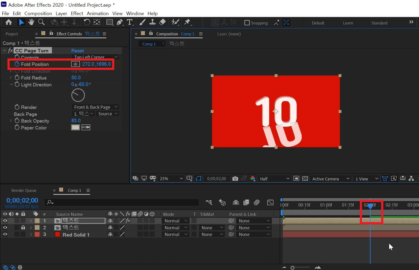The height and width of the screenshot is (270, 419).
Task: Click the Draft 3D icon in timeline
Action: (x=222, y=203)
